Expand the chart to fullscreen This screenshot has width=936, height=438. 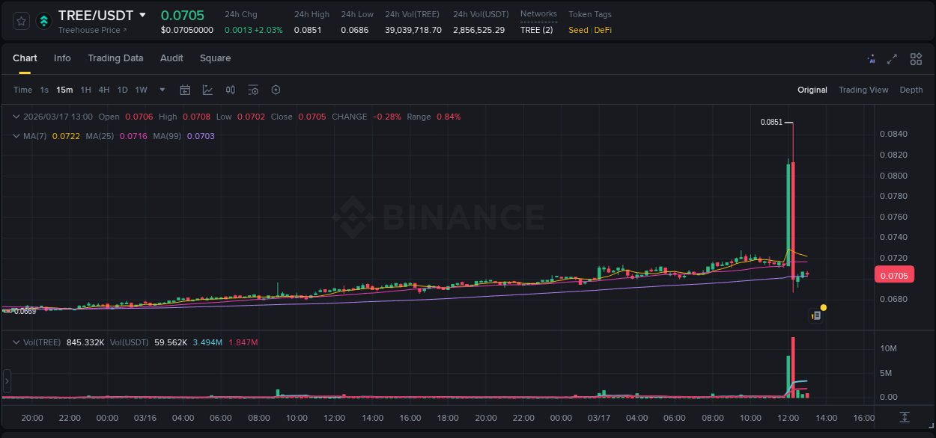click(893, 58)
